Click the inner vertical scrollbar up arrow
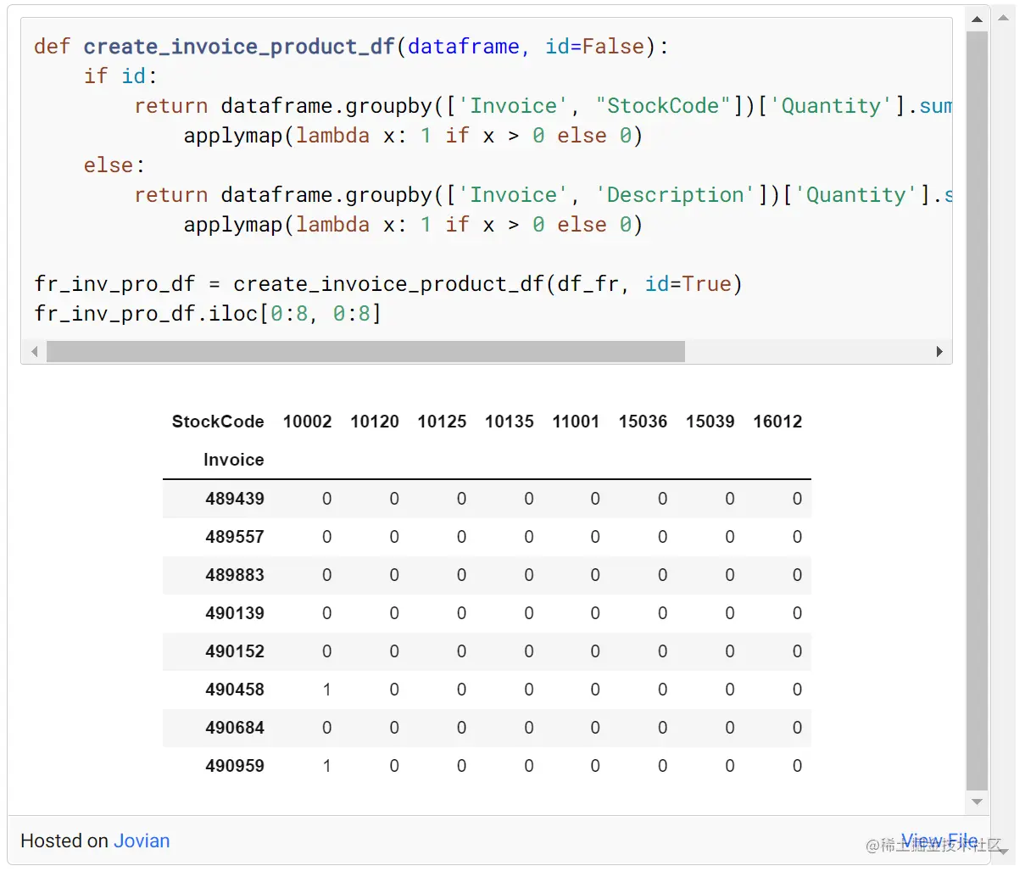This screenshot has height=877, width=1025. pyautogui.click(x=977, y=19)
